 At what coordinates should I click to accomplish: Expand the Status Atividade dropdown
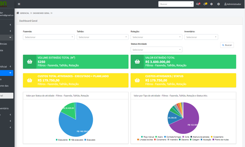[156, 50]
